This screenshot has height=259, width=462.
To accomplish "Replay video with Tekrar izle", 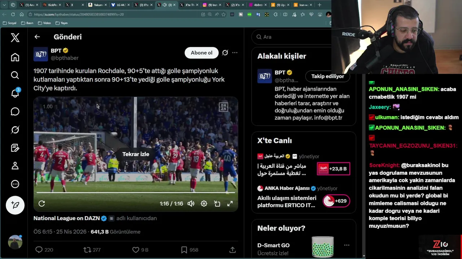I will tap(136, 154).
